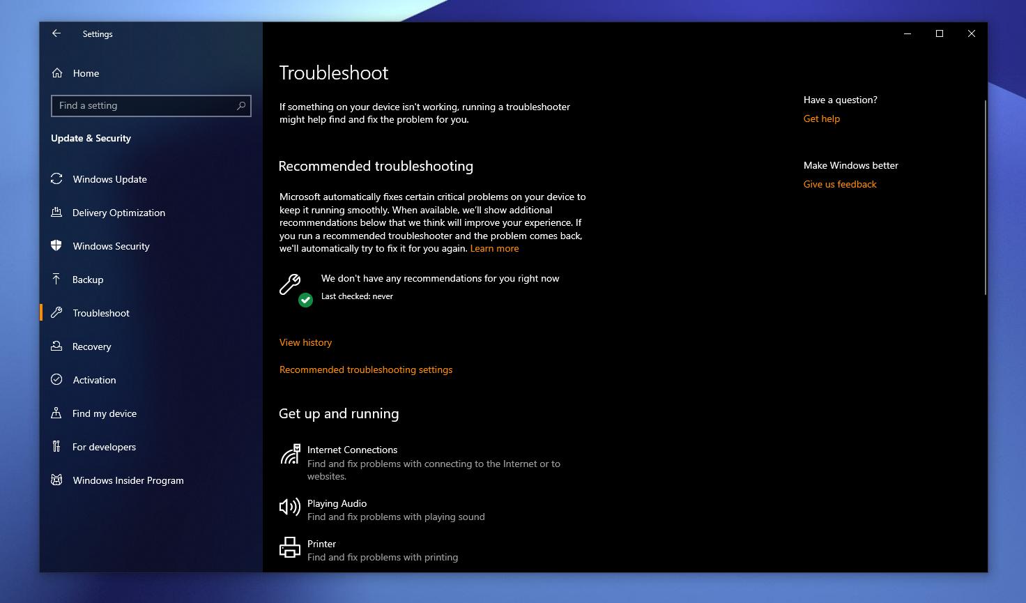Click the vertical scrollbar on the right
1026x603 pixels.
point(985,197)
